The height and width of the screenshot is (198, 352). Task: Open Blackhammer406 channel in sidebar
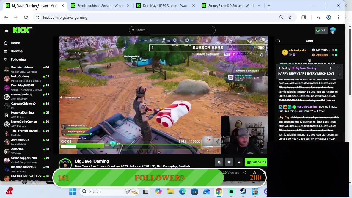point(26,169)
